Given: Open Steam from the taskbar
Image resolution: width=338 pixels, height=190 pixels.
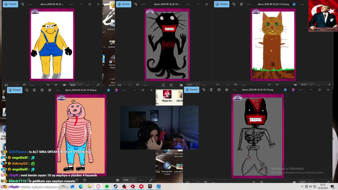Looking at the screenshot, I should coord(115,187).
